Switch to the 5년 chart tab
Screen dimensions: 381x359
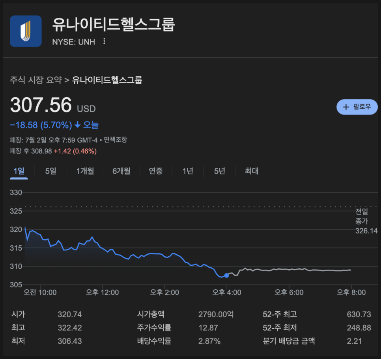[220, 171]
